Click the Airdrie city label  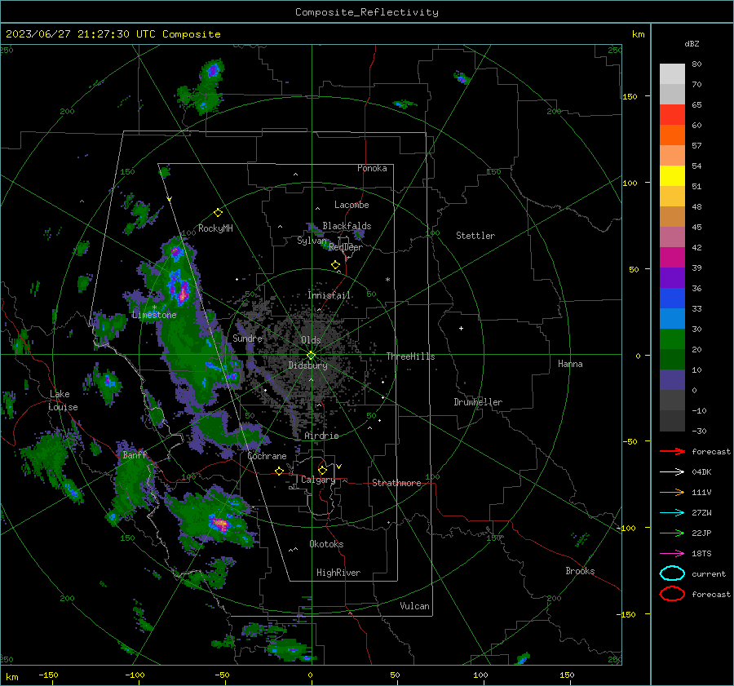(321, 436)
